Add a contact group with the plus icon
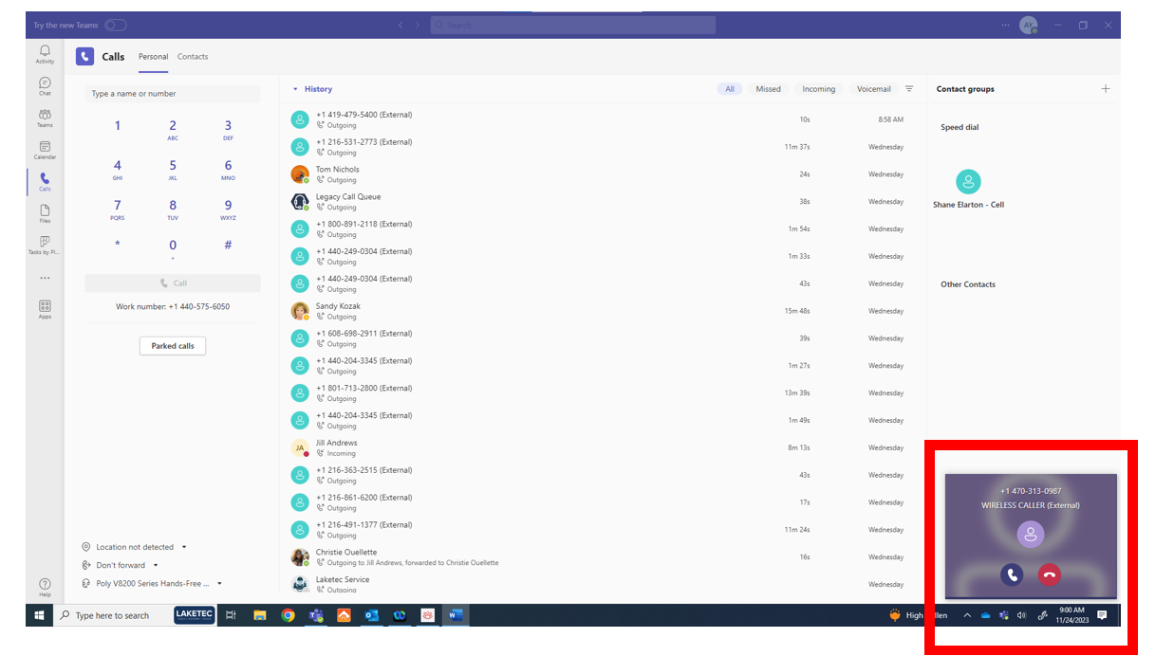The image size is (1174, 656). [x=1105, y=88]
